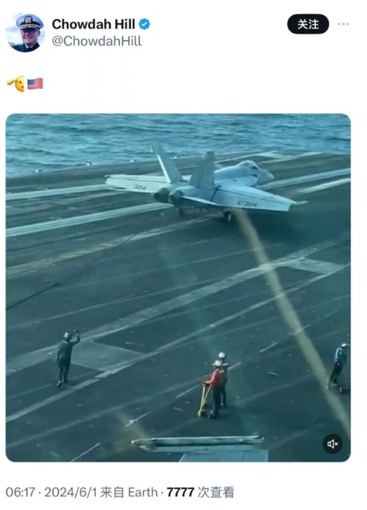Click the saluting face emoji
Image resolution: width=367 pixels, height=510 pixels.
(16, 84)
